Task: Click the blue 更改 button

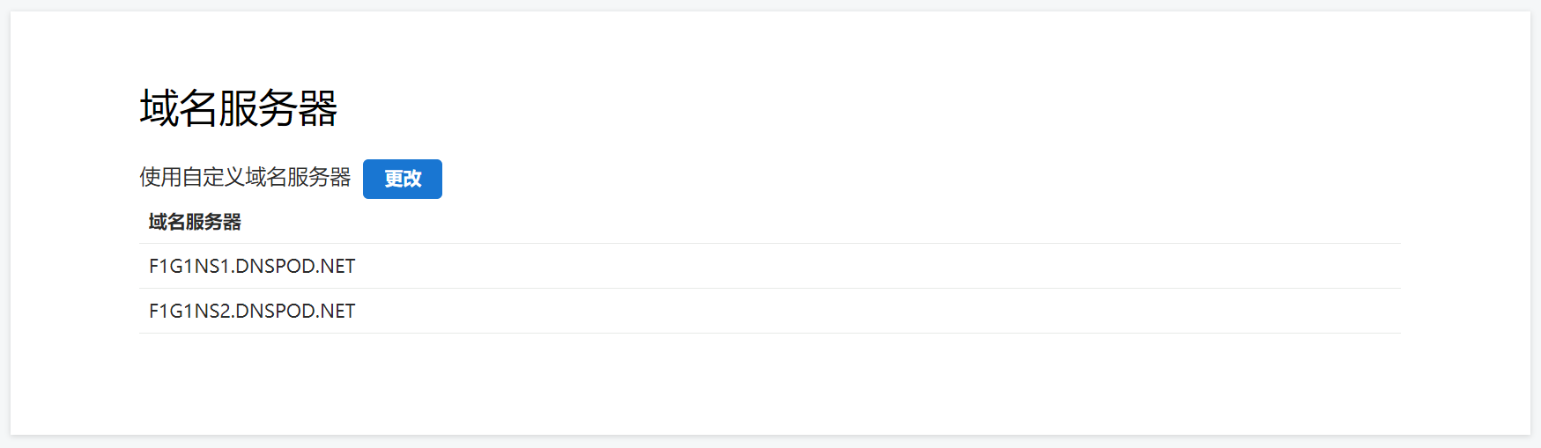Action: click(402, 179)
